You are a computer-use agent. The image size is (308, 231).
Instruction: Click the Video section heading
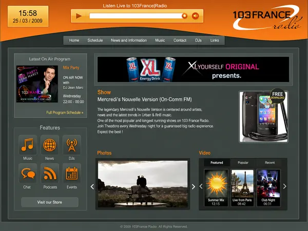[x=205, y=153]
